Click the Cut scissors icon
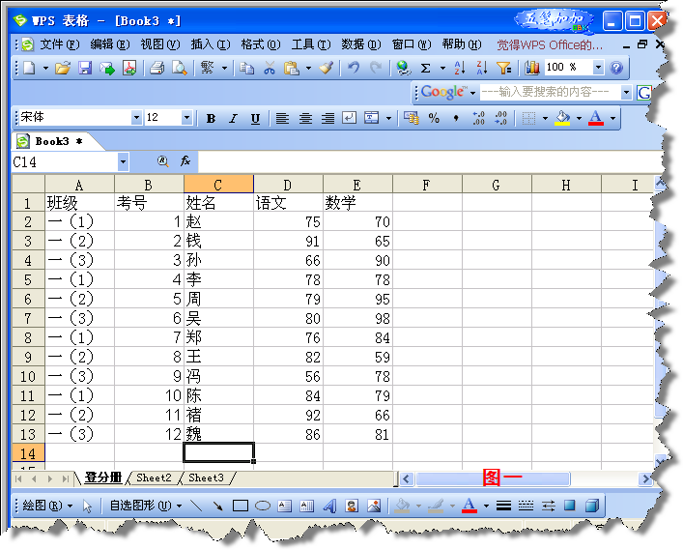Screen dimensions: 683x550 (270, 68)
